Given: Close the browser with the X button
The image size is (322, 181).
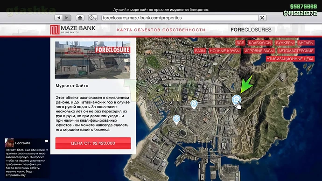Looking at the screenshot, I should point(262,18).
